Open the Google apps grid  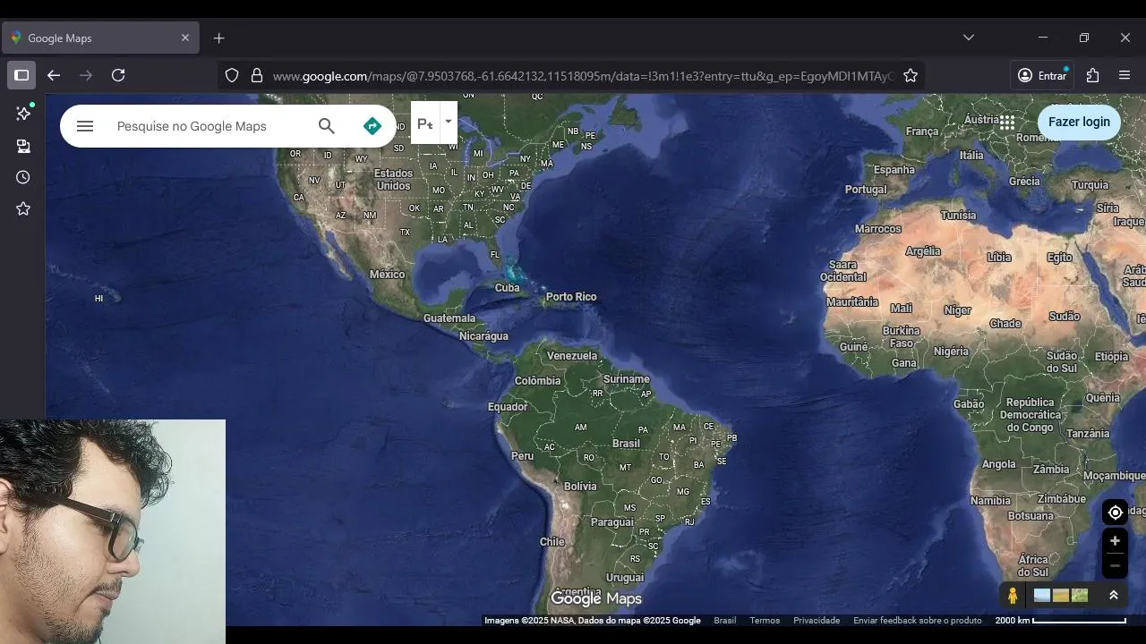(1007, 123)
